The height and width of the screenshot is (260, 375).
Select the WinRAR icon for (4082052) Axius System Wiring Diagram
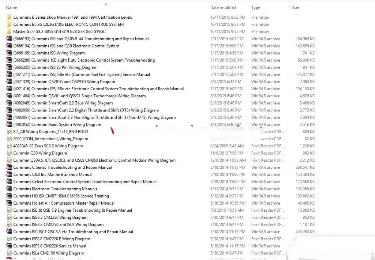point(9,125)
